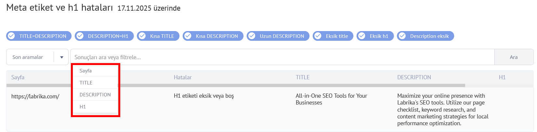Click the Hatalar column header
Screen dimensions: 537x132
pyautogui.click(x=183, y=77)
